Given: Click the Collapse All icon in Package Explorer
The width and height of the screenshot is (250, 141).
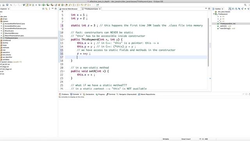Looking at the screenshot, I should (x=43, y=9).
